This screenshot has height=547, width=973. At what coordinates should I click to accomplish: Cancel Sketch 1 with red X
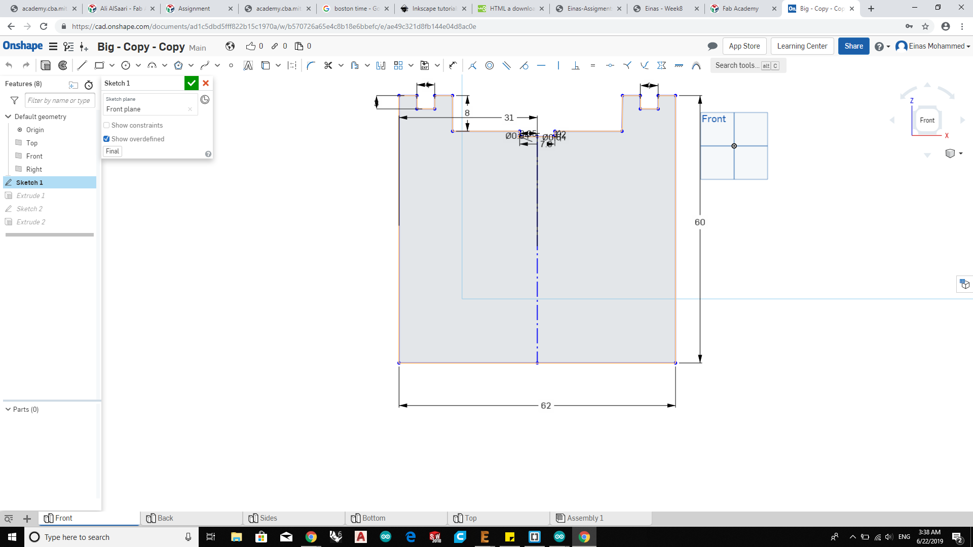click(x=206, y=83)
